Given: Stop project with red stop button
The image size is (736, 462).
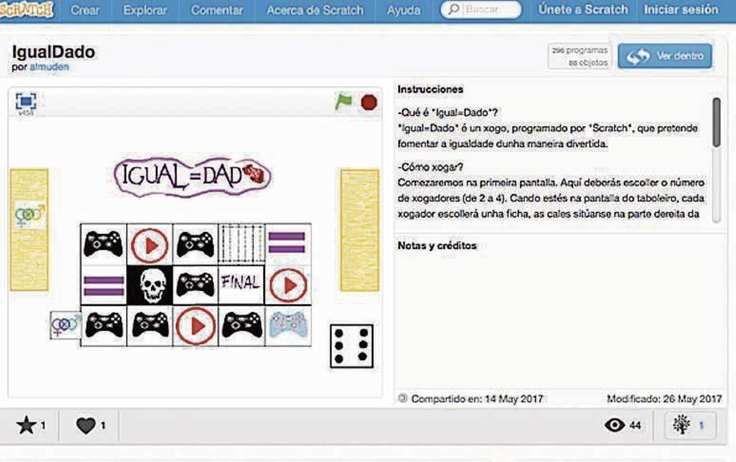Looking at the screenshot, I should click(x=369, y=102).
